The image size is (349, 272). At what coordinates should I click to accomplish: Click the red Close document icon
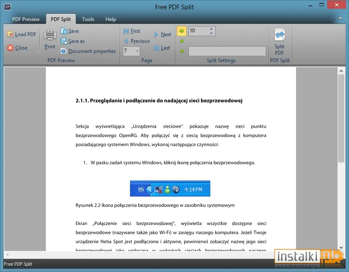10,48
